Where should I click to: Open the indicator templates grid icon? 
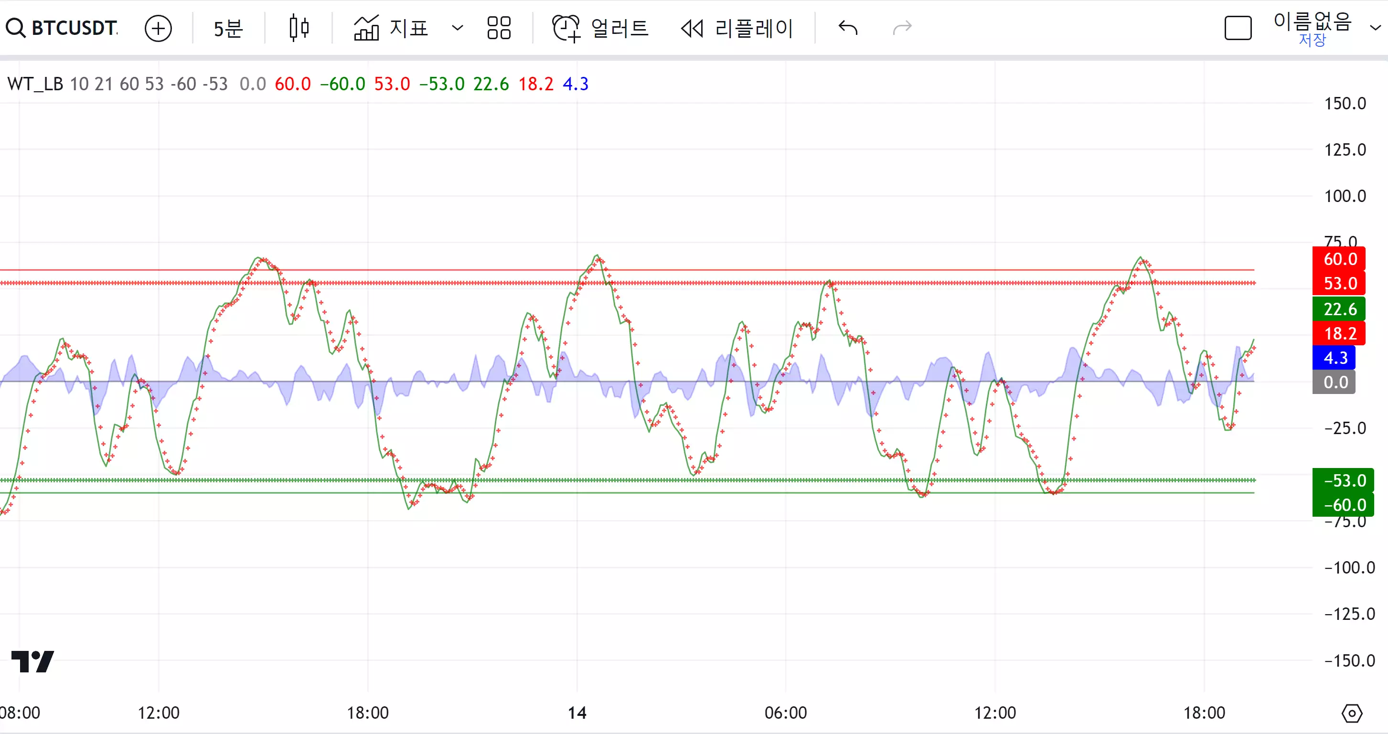click(x=499, y=28)
